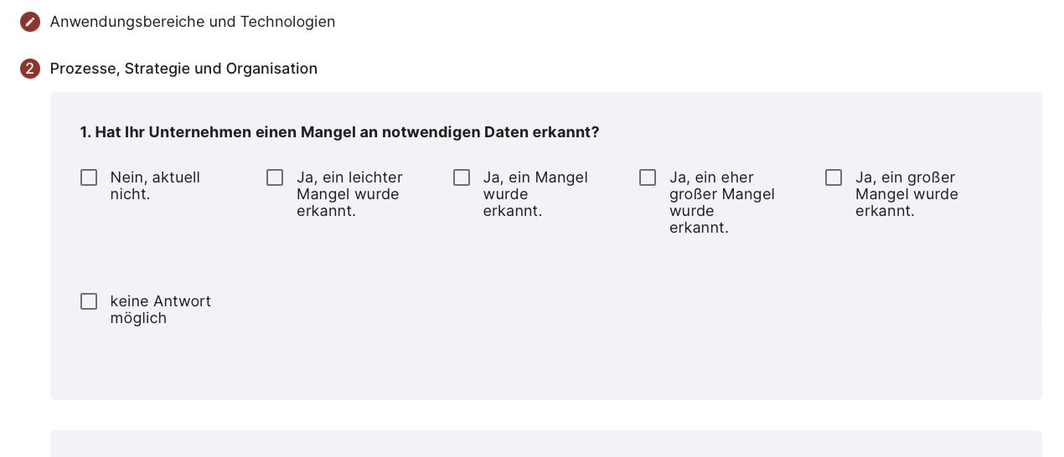Tick the 'Ja, ein leichter Mangel' checkbox

tap(275, 177)
